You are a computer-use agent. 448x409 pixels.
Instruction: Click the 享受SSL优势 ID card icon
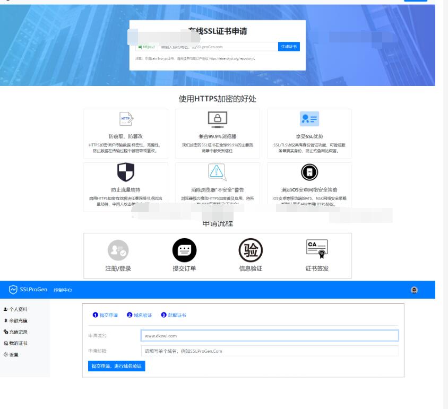(309, 119)
